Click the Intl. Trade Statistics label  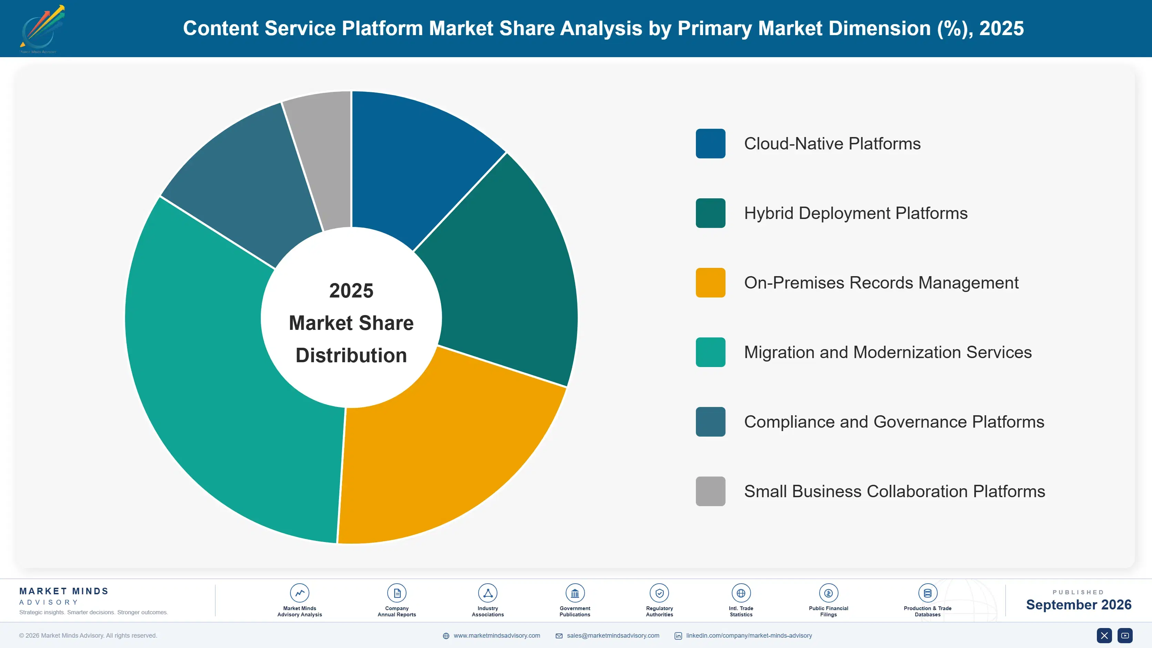[x=741, y=612]
